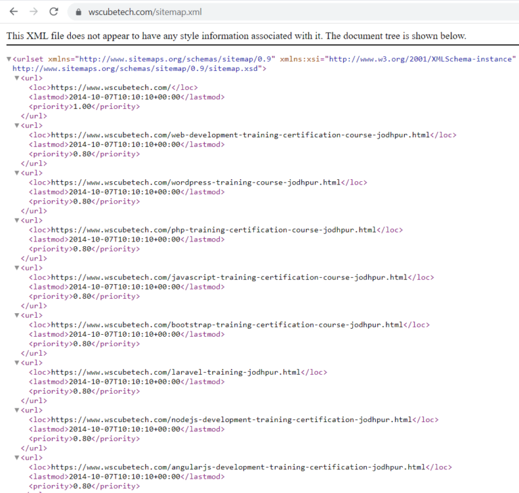Image resolution: width=519 pixels, height=493 pixels.
Task: Collapse the nodejs-development-training url node
Action: click(x=18, y=410)
